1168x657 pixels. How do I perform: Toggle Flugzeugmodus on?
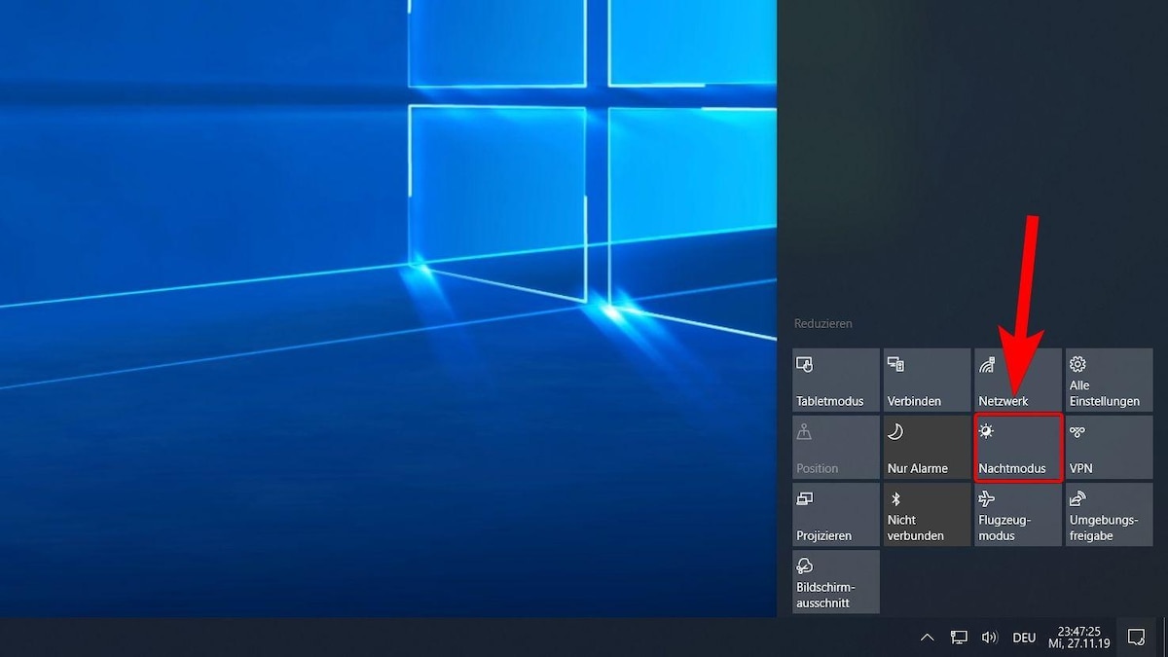click(x=1017, y=515)
